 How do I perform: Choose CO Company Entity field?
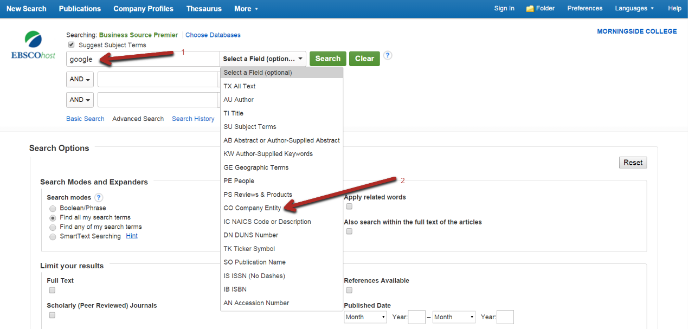(282, 208)
